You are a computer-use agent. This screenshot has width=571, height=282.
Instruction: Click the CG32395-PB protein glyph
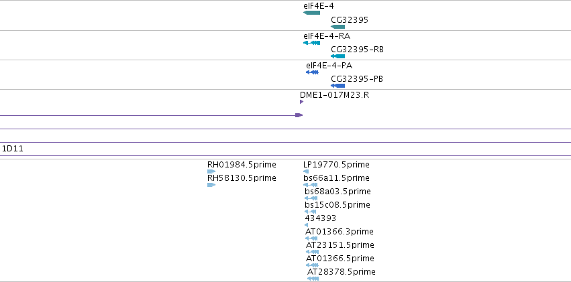[338, 86]
